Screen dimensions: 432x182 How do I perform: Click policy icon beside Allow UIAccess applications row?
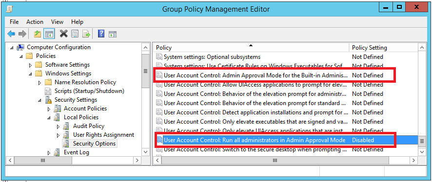point(159,85)
